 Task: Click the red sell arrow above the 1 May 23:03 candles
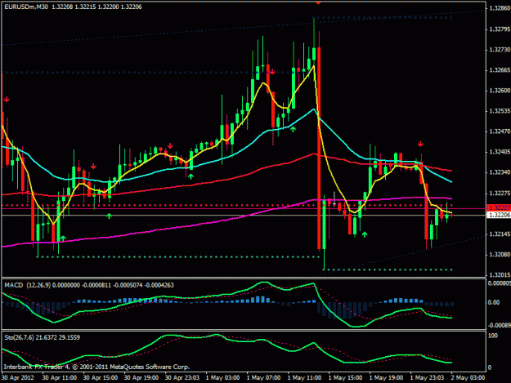421,144
